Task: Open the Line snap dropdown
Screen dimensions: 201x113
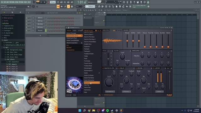Action: coord(79,6)
